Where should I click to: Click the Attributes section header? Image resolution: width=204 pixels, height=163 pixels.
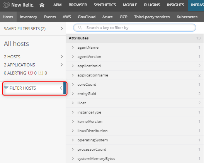pyautogui.click(x=135, y=38)
